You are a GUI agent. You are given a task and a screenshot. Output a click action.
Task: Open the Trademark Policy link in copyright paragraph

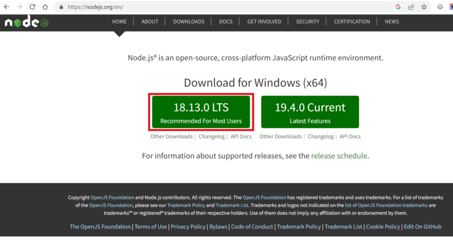pyautogui.click(x=186, y=205)
